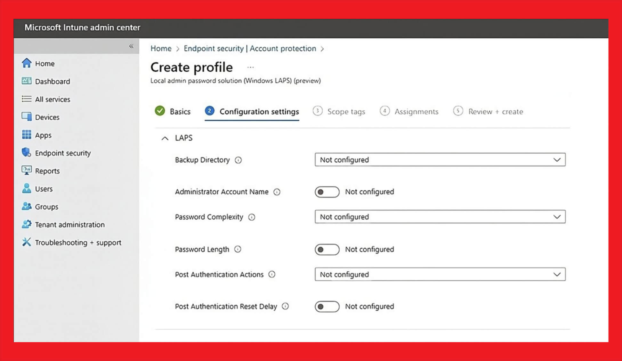Open Endpoint security from the sidebar
The height and width of the screenshot is (361, 622).
click(63, 153)
